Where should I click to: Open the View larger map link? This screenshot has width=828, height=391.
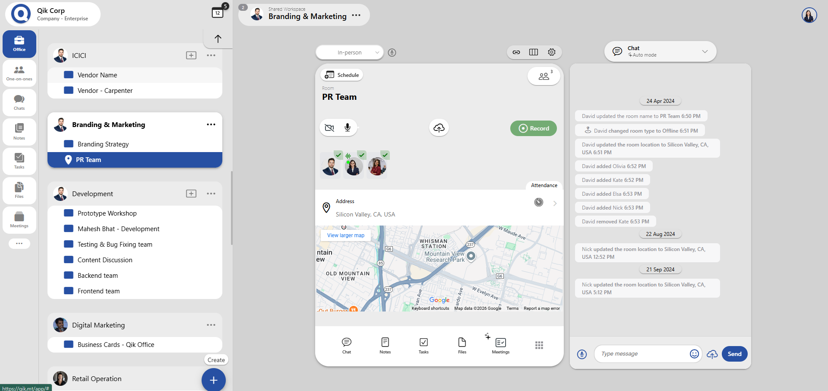click(x=346, y=235)
